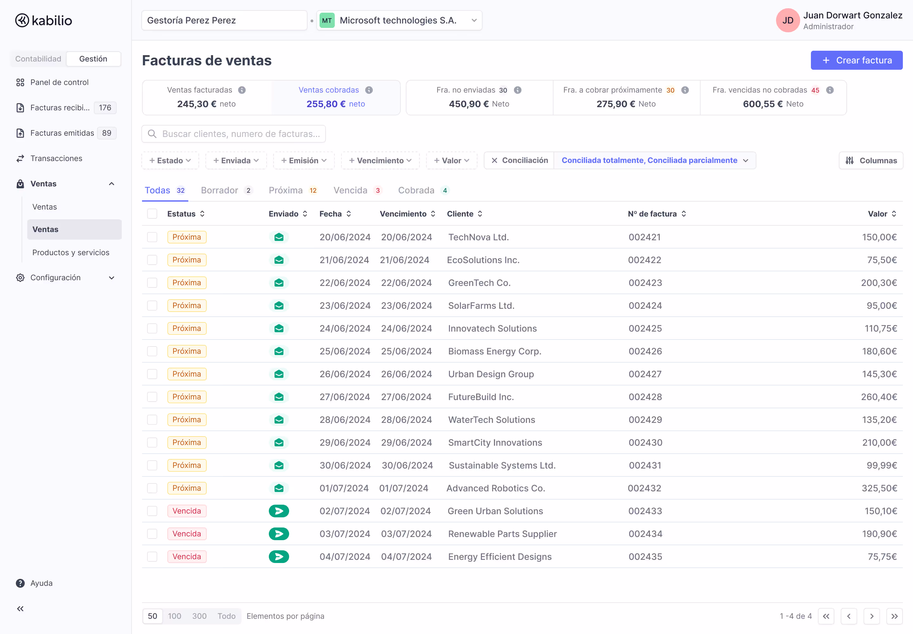Click the search clients input field
This screenshot has height=634, width=913.
(x=234, y=134)
